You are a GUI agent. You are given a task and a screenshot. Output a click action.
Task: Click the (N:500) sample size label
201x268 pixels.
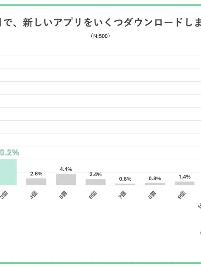[x=100, y=36]
